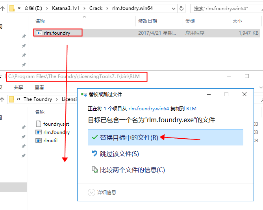263x210 pixels.
Task: Click the folder icon in the RLM address bar
Action: [11, 99]
